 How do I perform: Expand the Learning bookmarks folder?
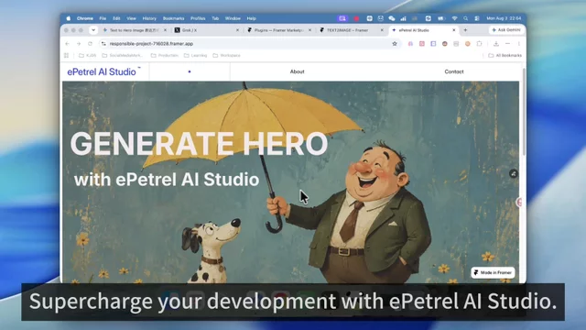tap(195, 55)
